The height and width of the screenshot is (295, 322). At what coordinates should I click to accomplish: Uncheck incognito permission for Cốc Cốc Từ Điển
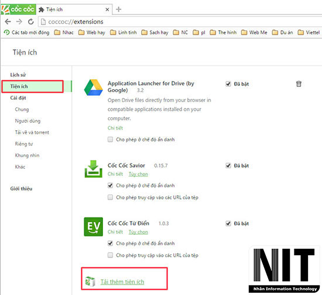[110, 243]
